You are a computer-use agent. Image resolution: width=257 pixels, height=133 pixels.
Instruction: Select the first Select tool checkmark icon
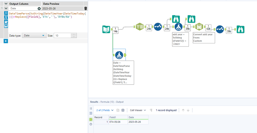(x=158, y=27)
